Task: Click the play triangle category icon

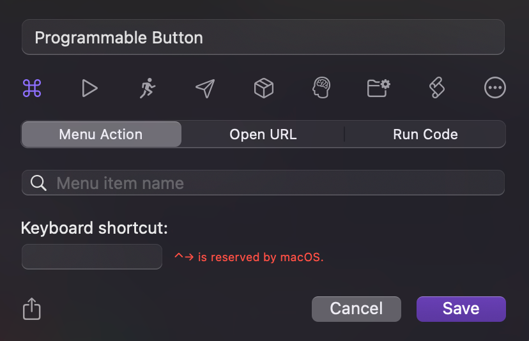Action: pyautogui.click(x=89, y=88)
